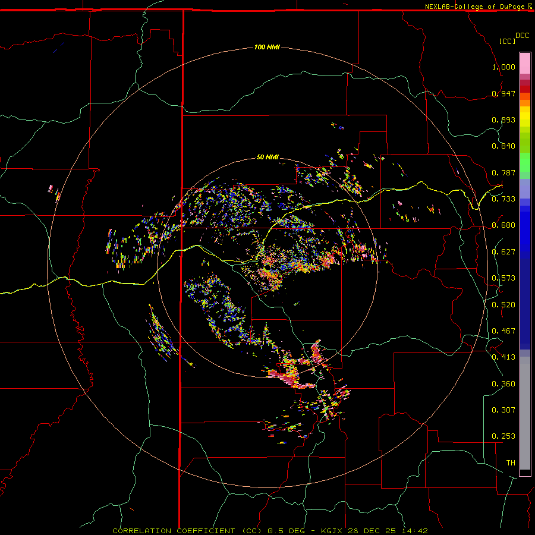Click the 100 NMI range ring label
The width and height of the screenshot is (535, 535).
pyautogui.click(x=267, y=47)
